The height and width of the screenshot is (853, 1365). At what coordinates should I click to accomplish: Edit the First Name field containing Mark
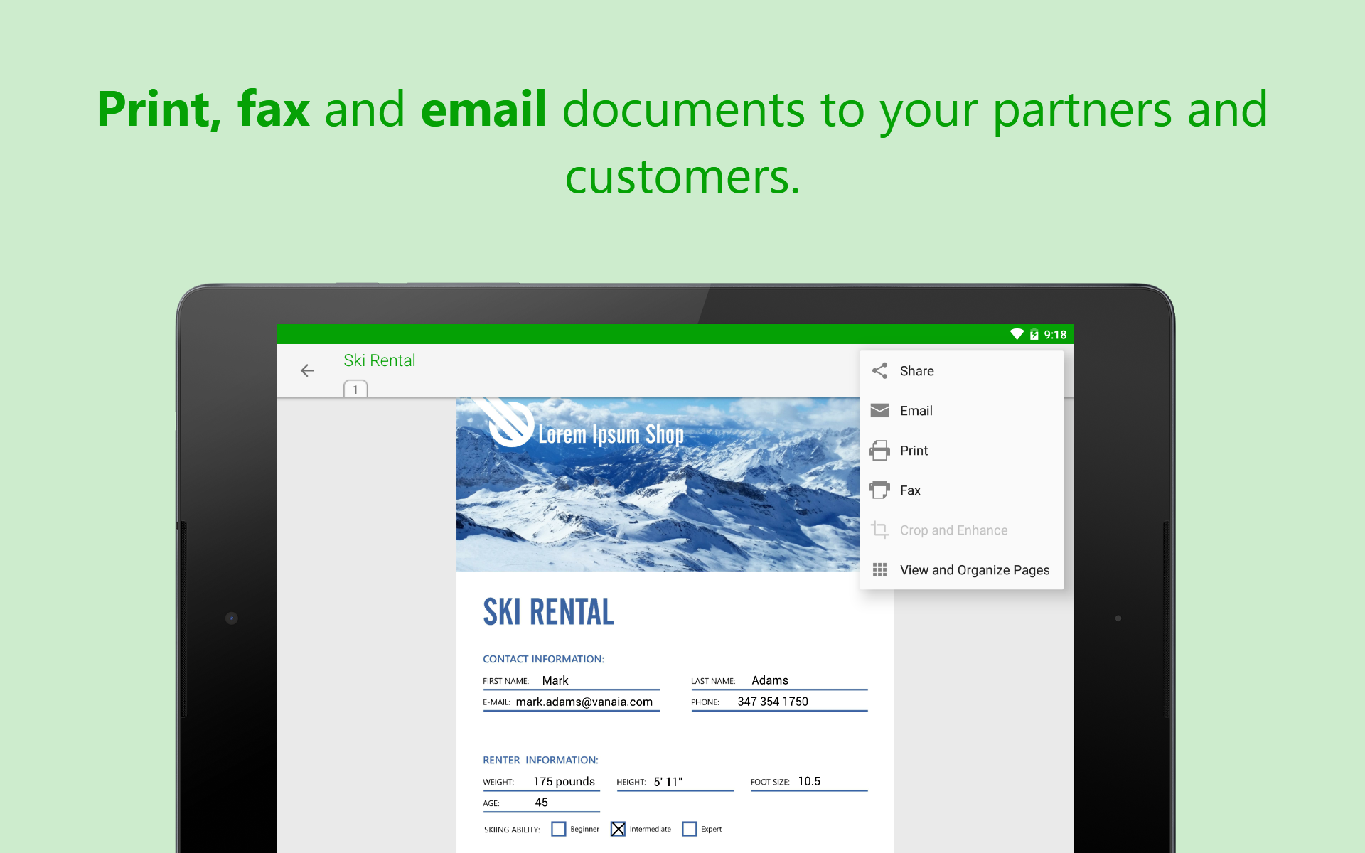572,680
